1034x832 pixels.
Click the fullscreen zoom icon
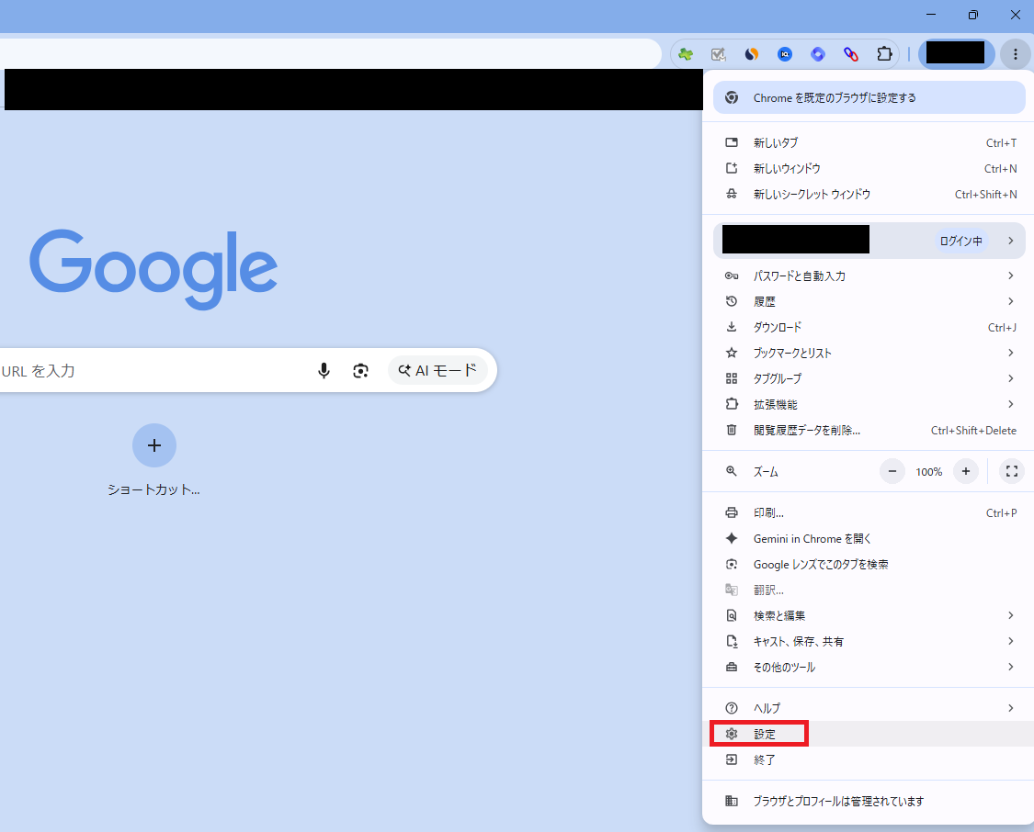(x=1012, y=472)
